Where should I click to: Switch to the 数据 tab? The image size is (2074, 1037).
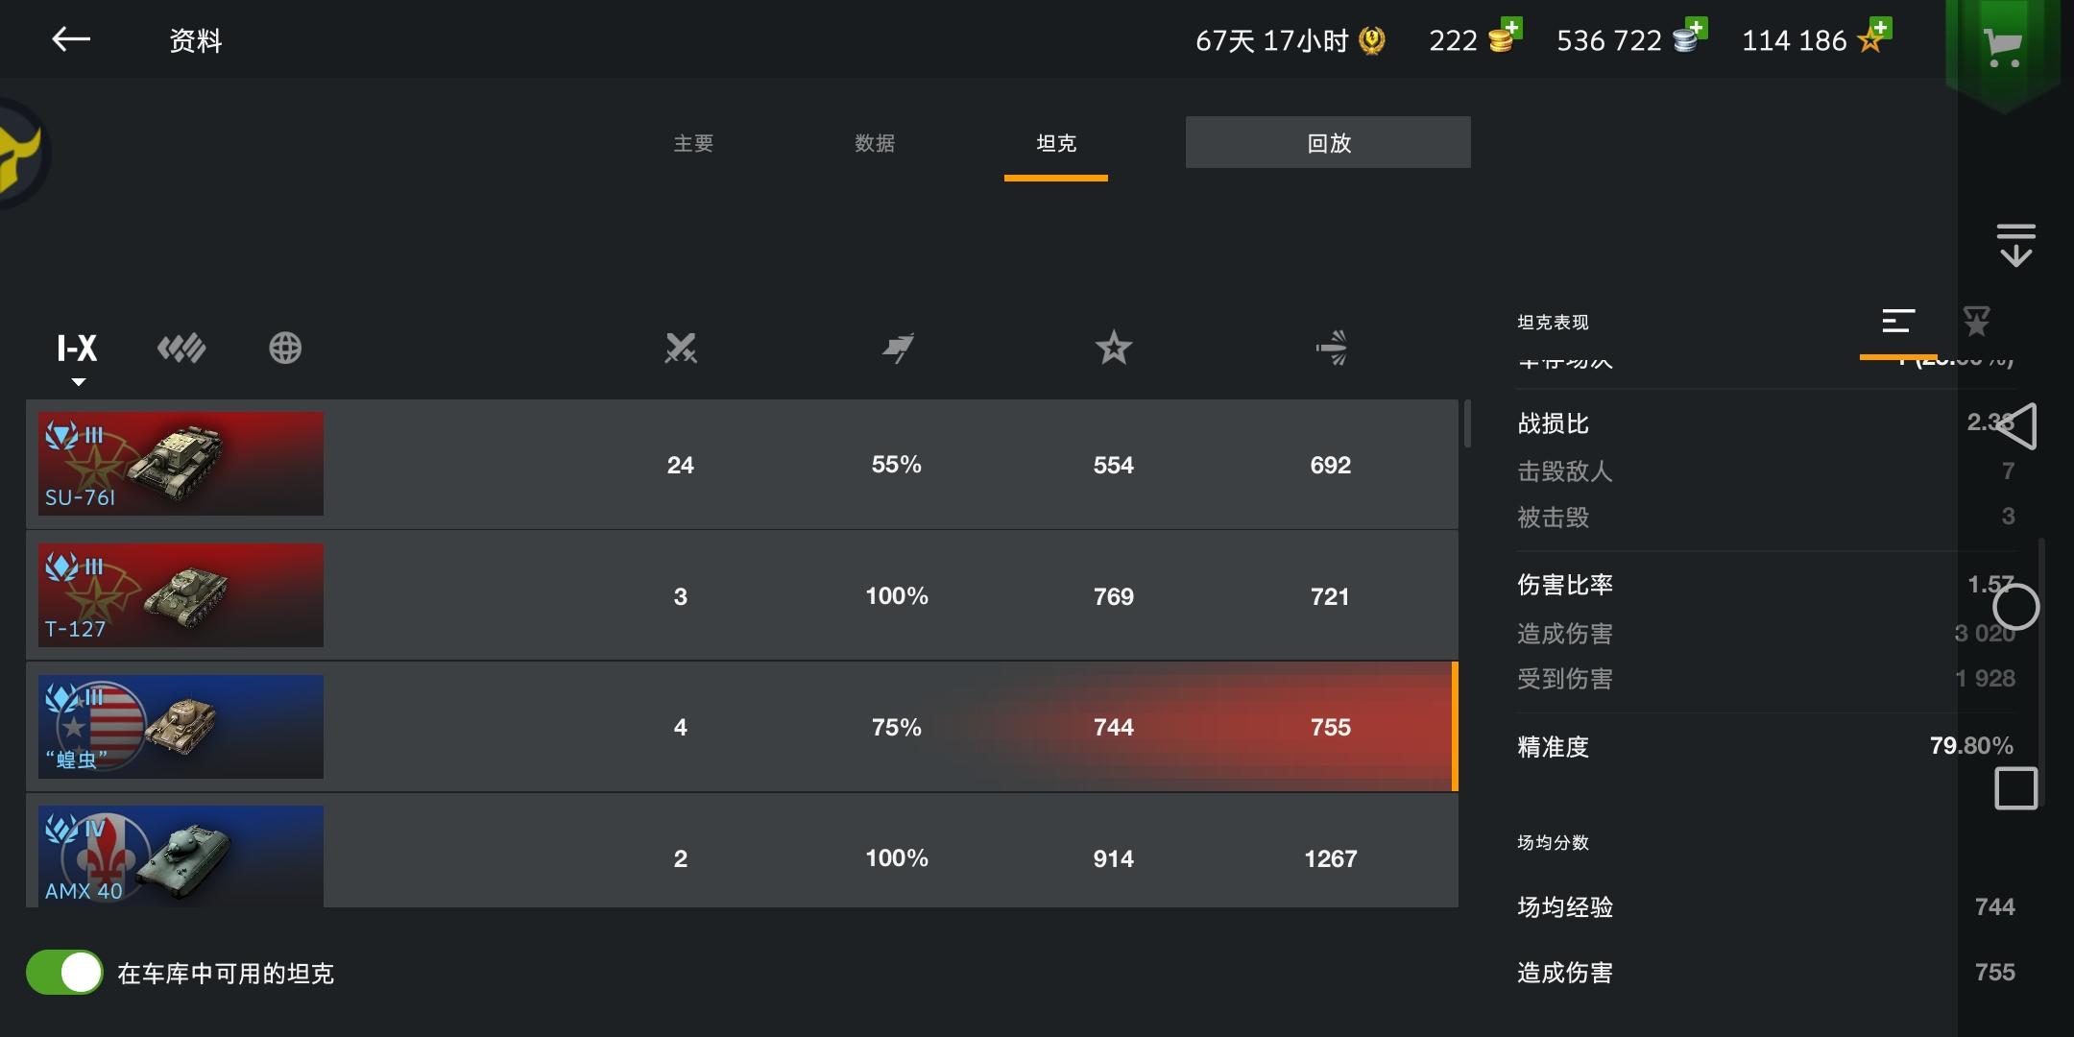pyautogui.click(x=875, y=143)
